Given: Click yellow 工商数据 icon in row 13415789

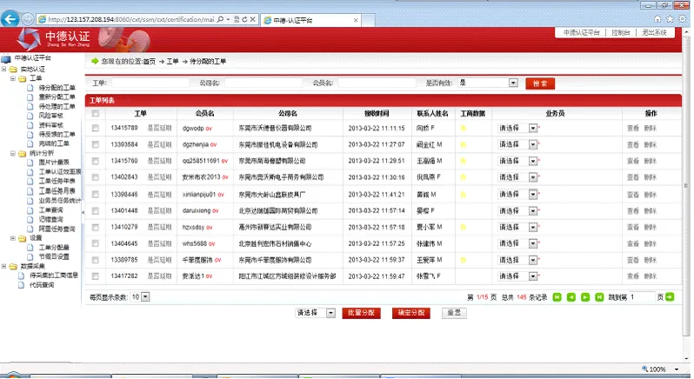Looking at the screenshot, I should tap(463, 129).
